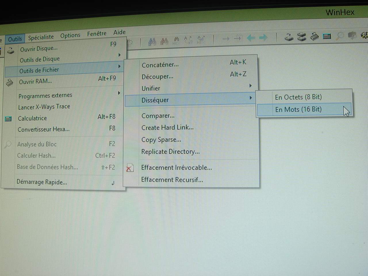This screenshot has width=368, height=276.
Task: Click the Go To Sector arrow icon
Action: click(x=238, y=38)
